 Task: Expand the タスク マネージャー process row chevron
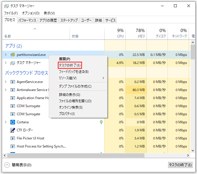(6, 63)
